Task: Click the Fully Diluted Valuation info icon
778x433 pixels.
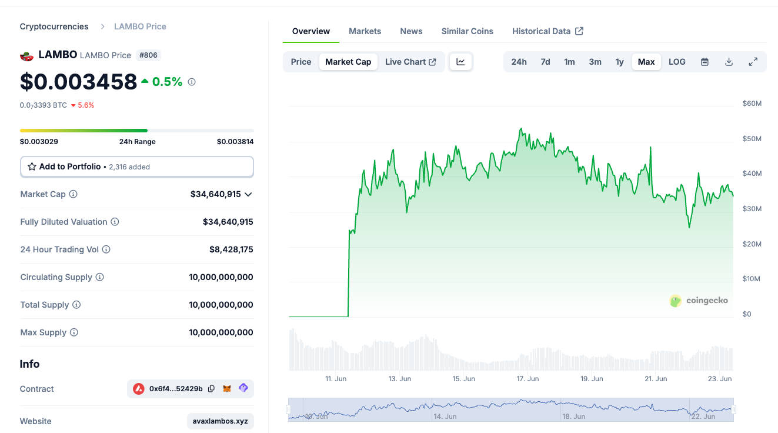Action: [x=115, y=222]
